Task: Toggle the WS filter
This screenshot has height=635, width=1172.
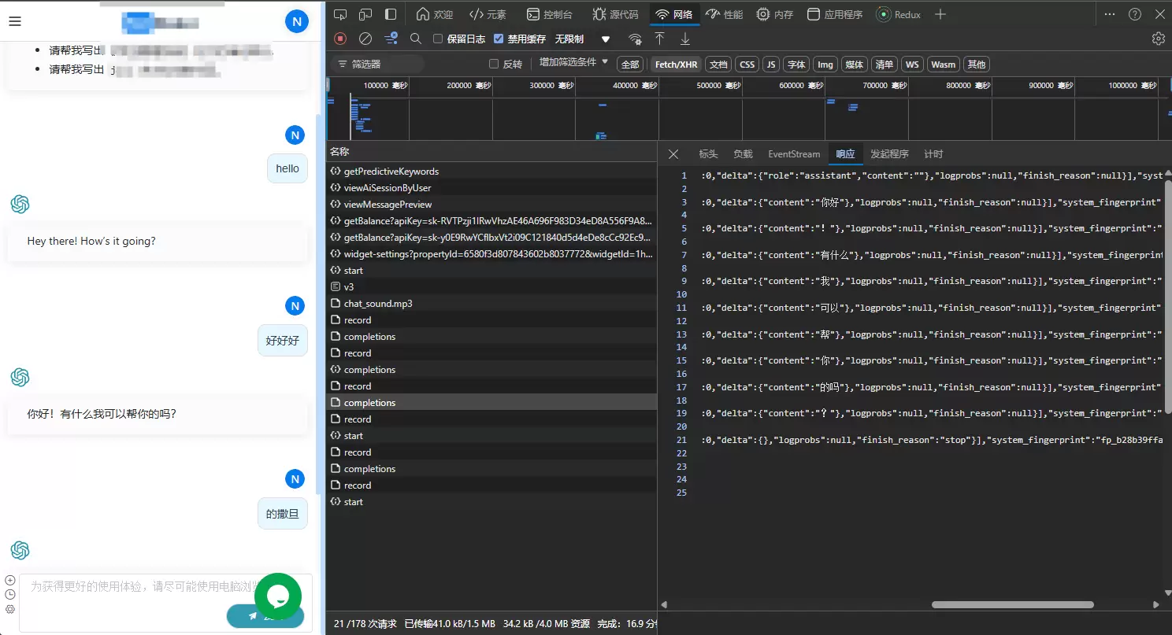Action: pos(912,65)
